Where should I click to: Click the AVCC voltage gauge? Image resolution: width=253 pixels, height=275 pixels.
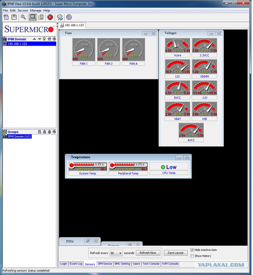(x=191, y=130)
